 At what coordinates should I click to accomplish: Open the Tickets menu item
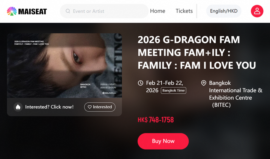point(184,11)
